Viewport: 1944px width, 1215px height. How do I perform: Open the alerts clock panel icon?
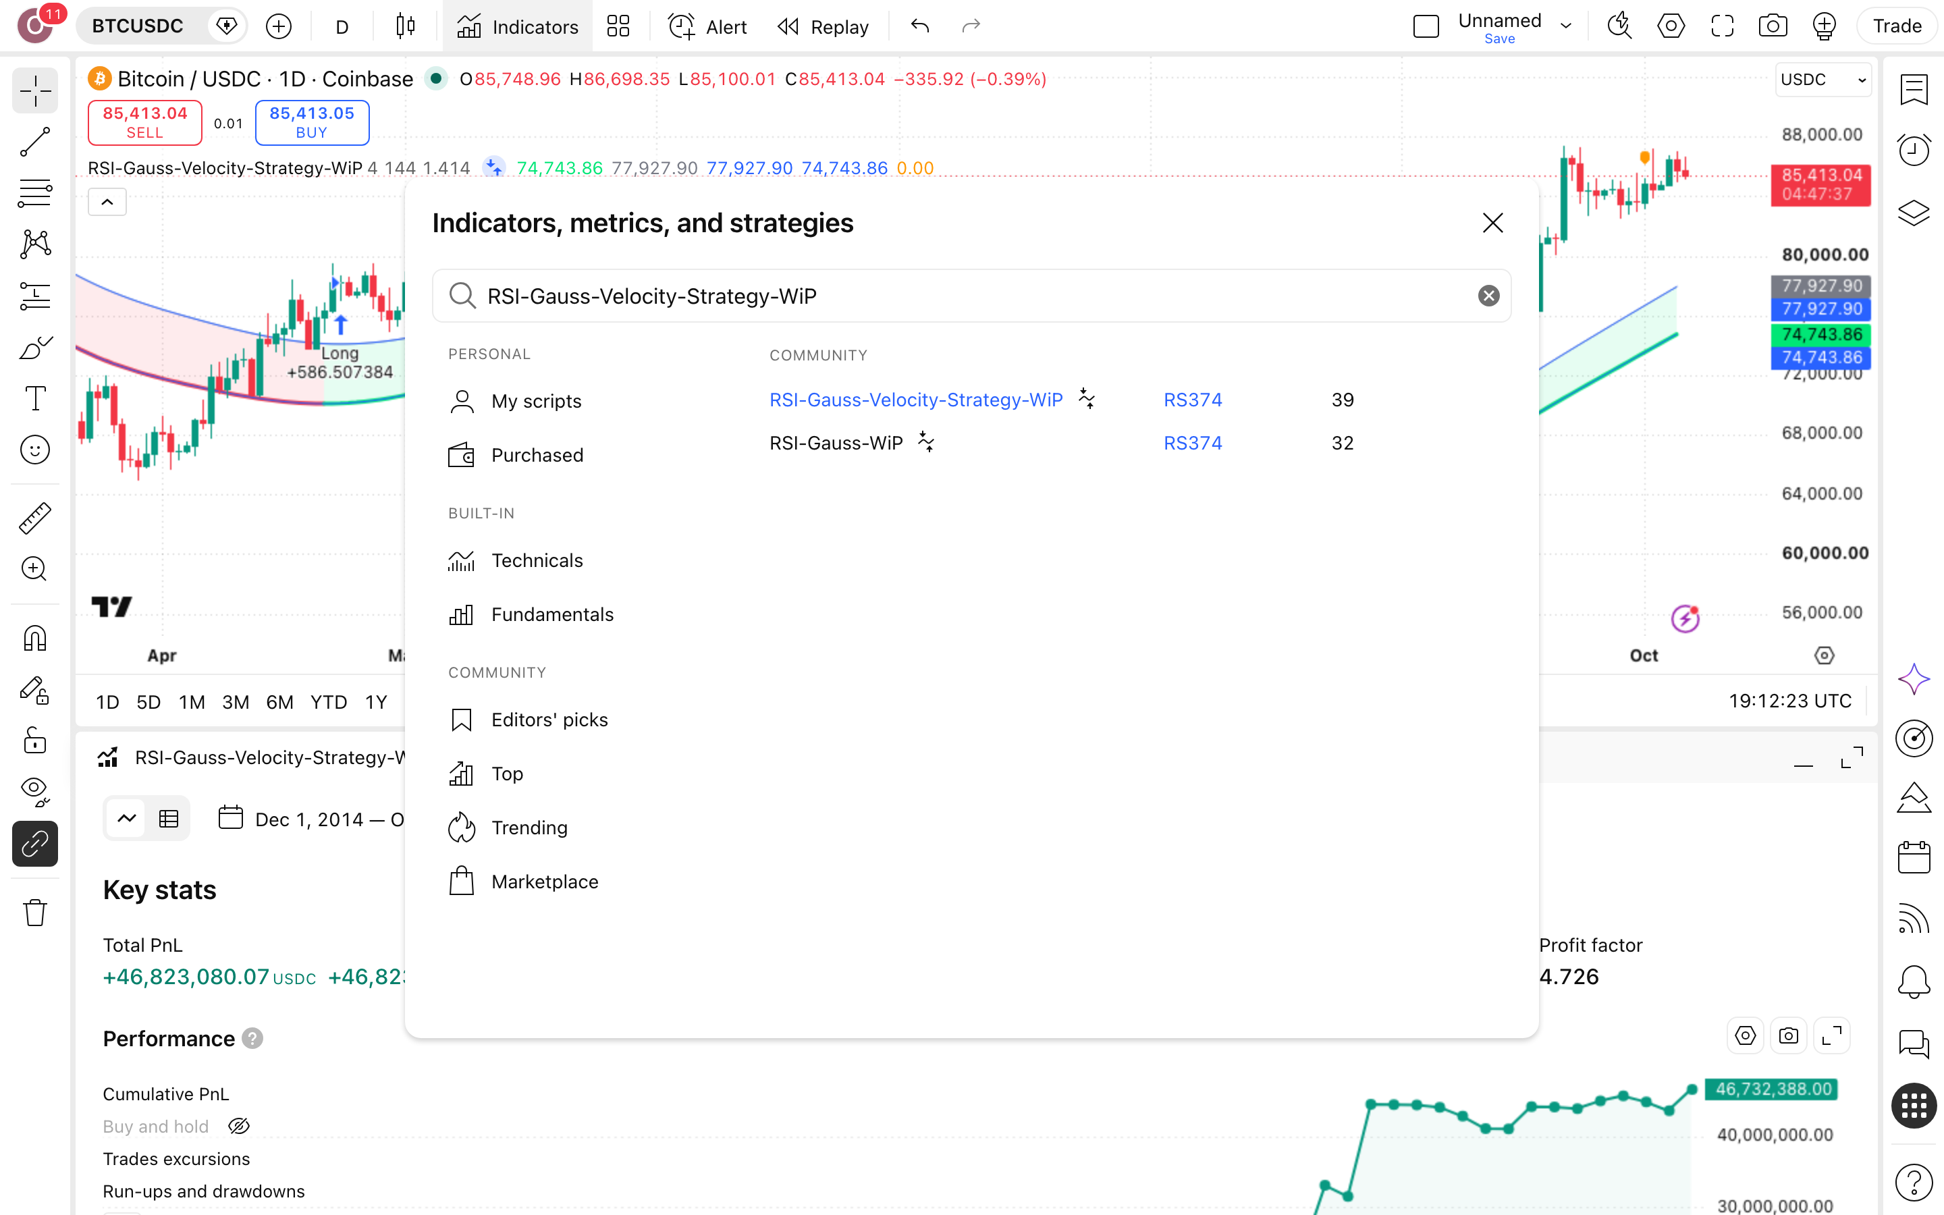(1914, 151)
